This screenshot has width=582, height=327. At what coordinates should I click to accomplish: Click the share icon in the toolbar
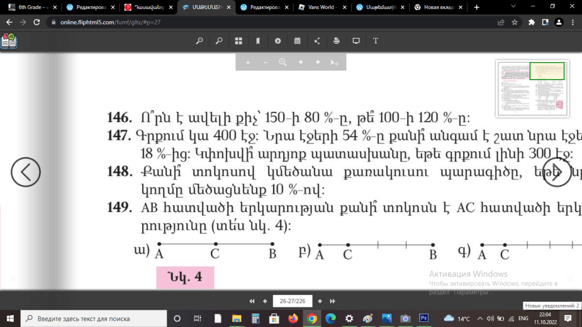(317, 41)
